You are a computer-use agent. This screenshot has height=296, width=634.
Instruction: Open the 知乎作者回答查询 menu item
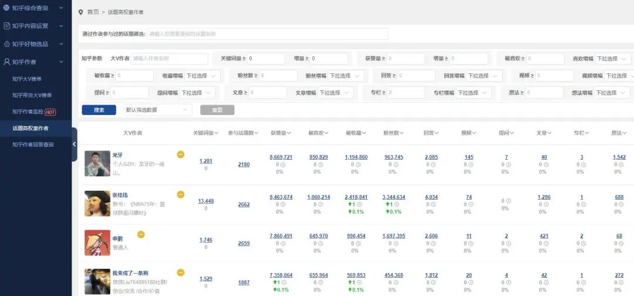click(x=33, y=144)
